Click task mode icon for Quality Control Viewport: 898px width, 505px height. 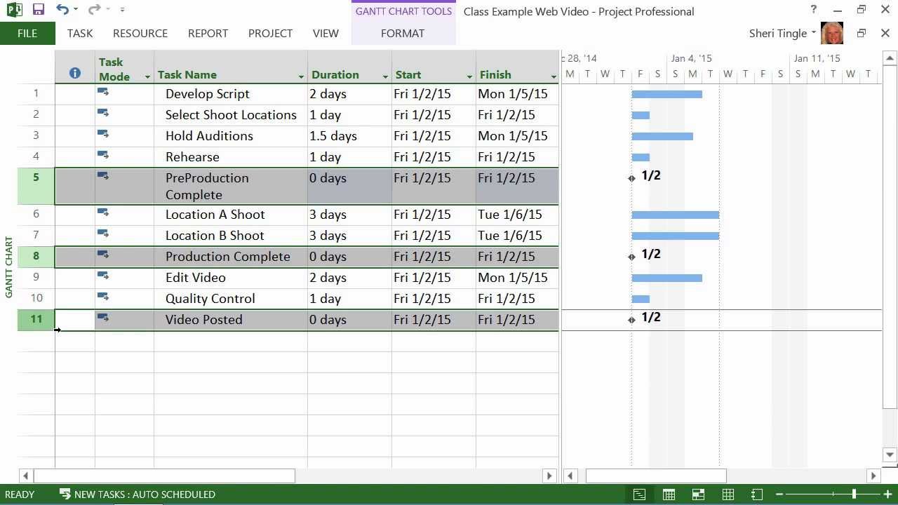coord(103,297)
